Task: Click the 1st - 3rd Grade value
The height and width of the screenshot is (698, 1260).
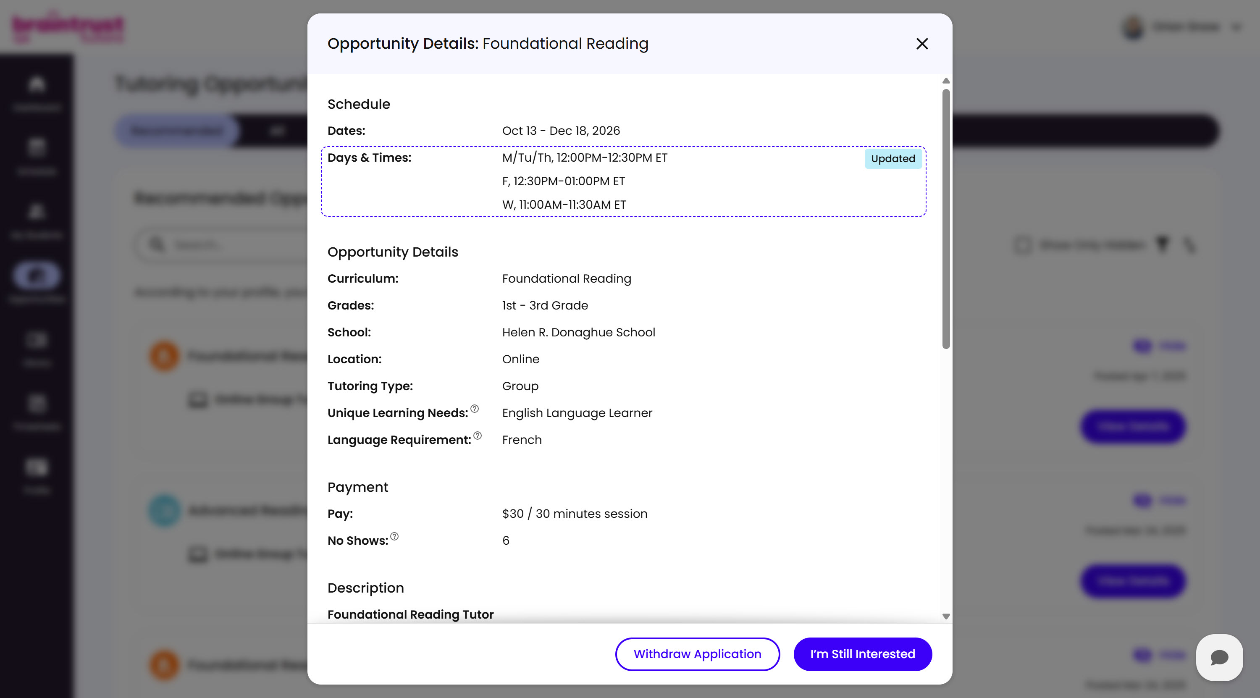Action: point(545,305)
